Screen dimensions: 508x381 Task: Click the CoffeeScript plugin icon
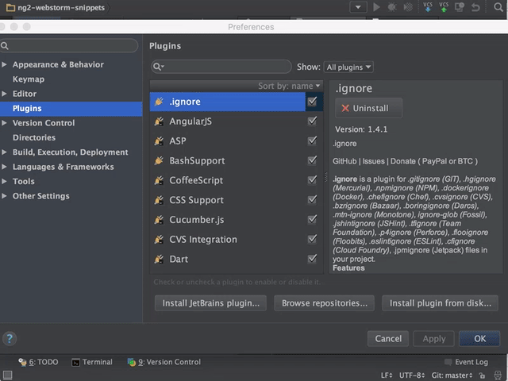coord(159,180)
